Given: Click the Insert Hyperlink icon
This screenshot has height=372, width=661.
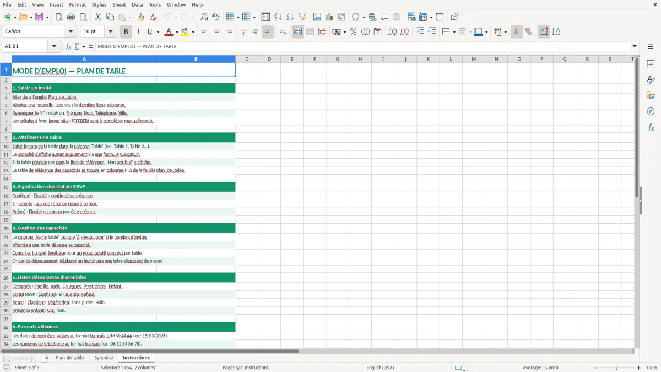Looking at the screenshot, I should click(372, 17).
